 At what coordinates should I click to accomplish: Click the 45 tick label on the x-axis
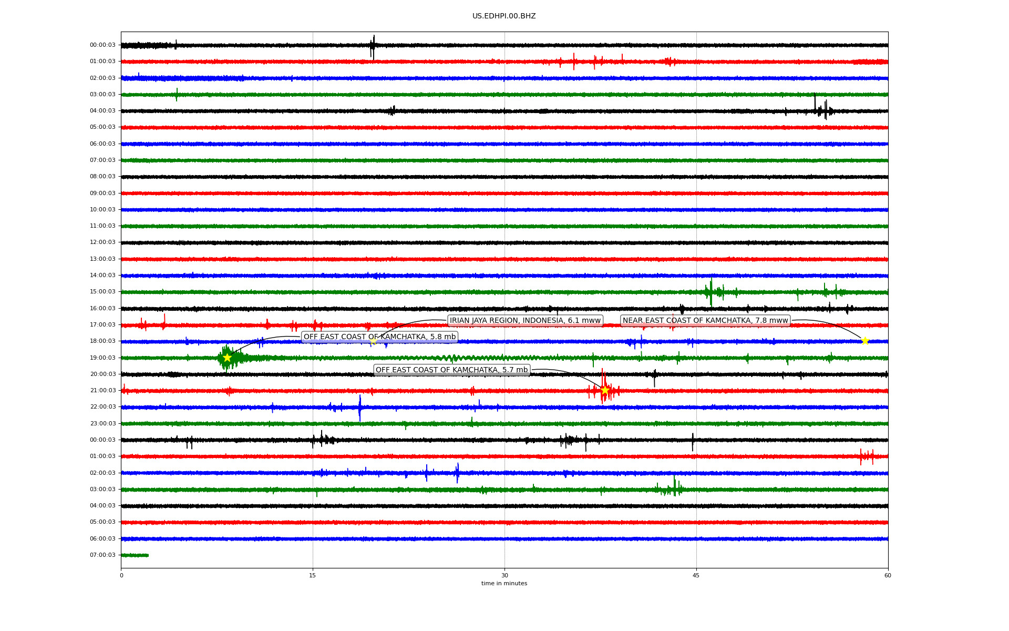696,575
